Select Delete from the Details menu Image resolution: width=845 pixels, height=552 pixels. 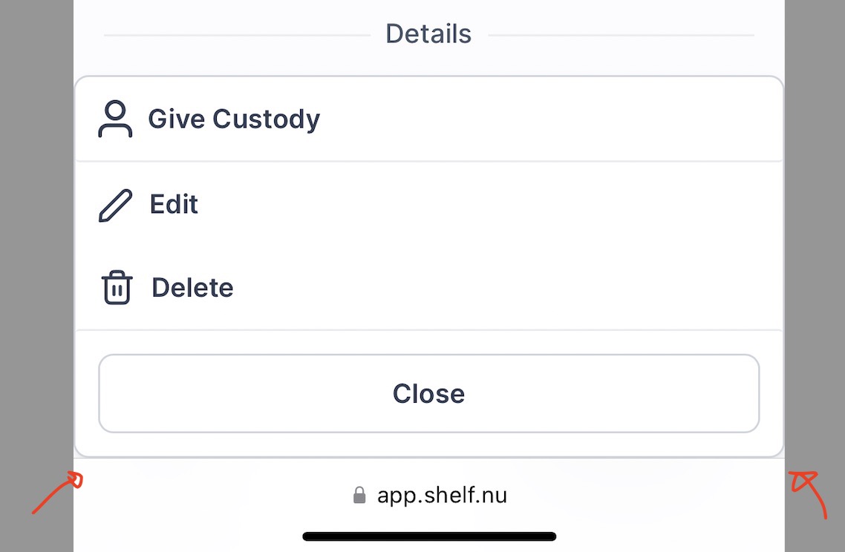[192, 287]
